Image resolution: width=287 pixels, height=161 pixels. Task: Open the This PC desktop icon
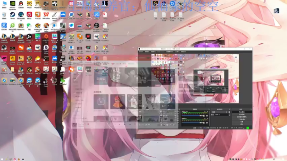4,5
